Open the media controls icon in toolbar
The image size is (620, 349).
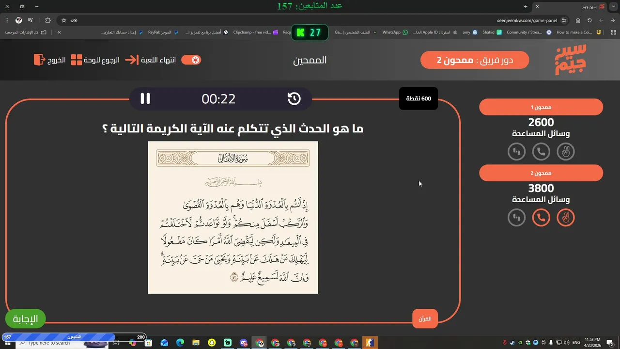click(x=31, y=20)
